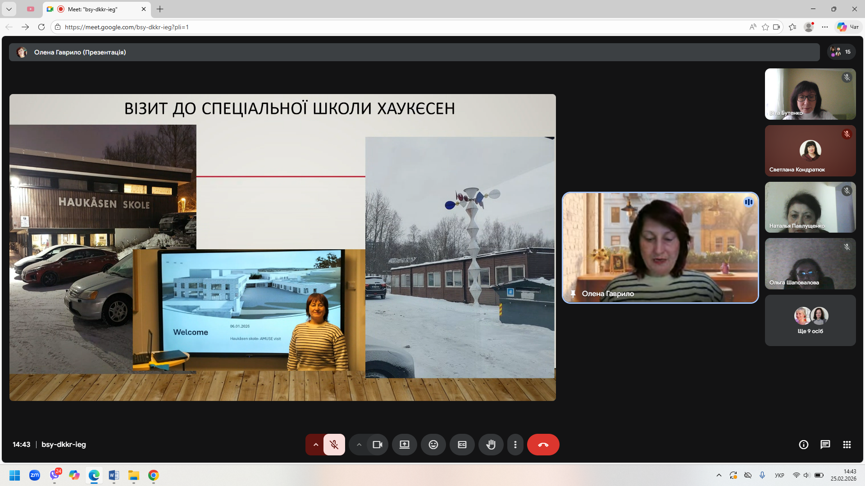The width and height of the screenshot is (865, 486).
Task: Expand video settings arrow beside camera
Action: (x=359, y=445)
